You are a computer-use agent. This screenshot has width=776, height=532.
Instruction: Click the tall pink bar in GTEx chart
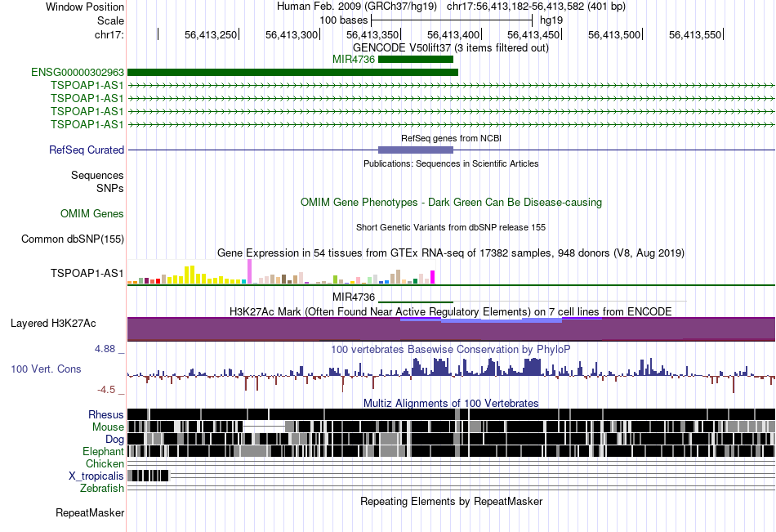click(249, 271)
